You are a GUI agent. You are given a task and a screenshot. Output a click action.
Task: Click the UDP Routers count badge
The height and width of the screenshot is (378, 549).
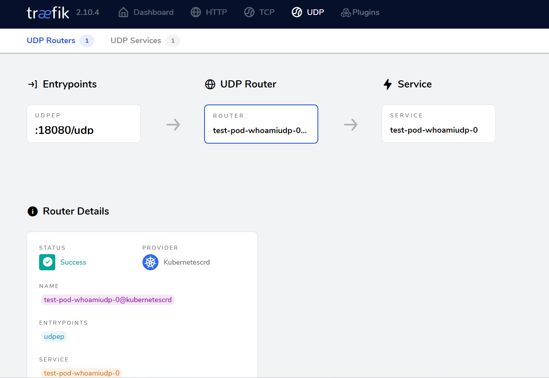(87, 41)
